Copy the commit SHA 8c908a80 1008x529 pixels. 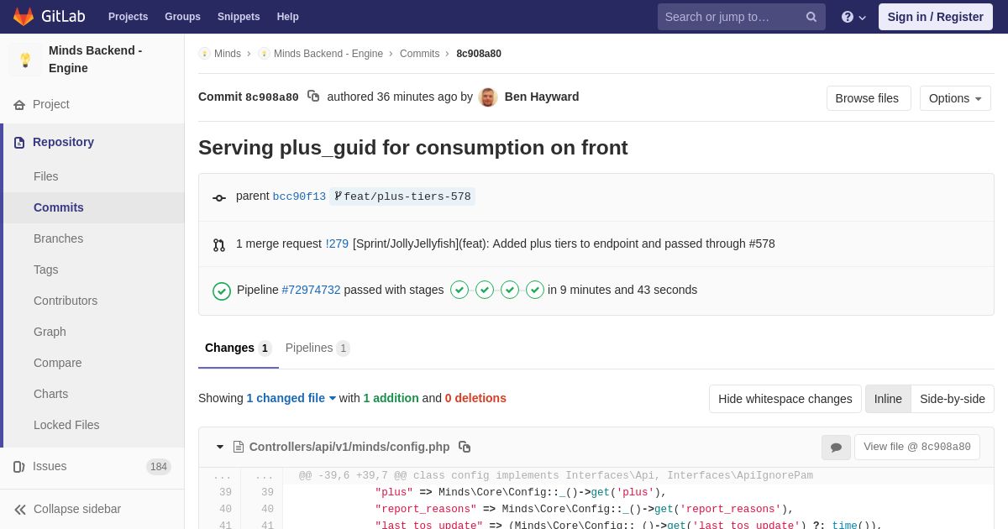coord(313,97)
